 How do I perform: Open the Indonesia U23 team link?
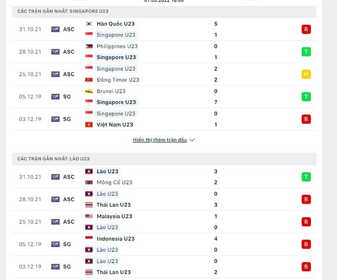115,239
